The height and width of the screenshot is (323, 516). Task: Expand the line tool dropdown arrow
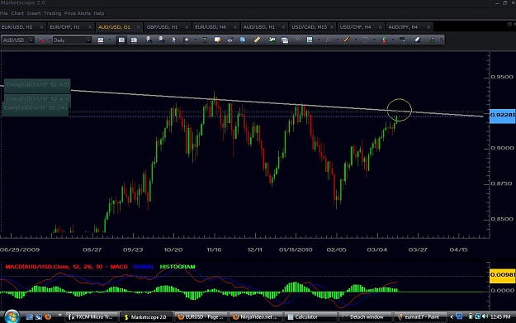tap(356, 40)
